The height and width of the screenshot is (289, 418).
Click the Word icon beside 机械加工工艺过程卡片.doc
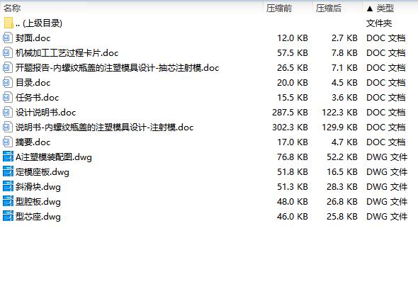click(x=8, y=53)
